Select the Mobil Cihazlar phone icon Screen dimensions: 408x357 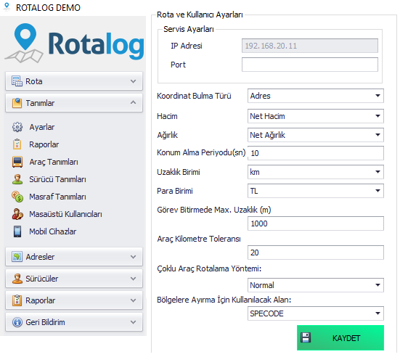[x=17, y=231]
